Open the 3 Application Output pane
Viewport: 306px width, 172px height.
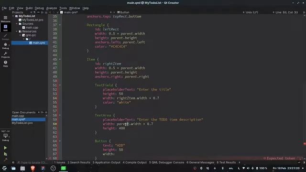pos(106,162)
